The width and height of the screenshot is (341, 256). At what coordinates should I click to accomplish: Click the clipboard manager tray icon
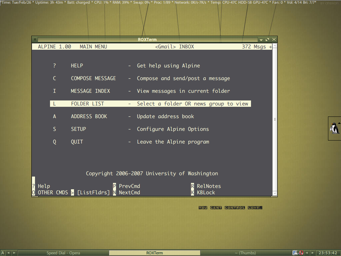click(x=295, y=253)
